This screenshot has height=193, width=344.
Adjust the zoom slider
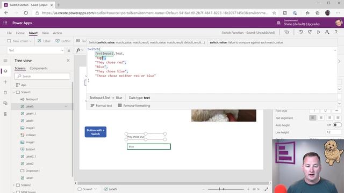point(226,189)
